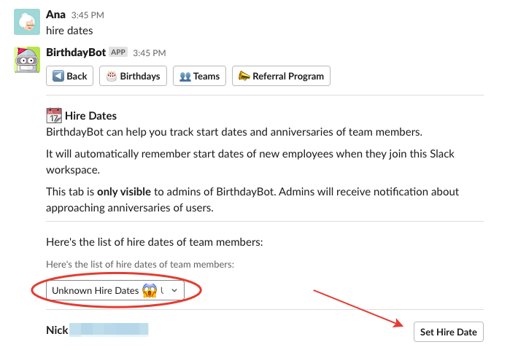
Task: Click the calendar icon beside Hire Dates
Action: point(54,115)
